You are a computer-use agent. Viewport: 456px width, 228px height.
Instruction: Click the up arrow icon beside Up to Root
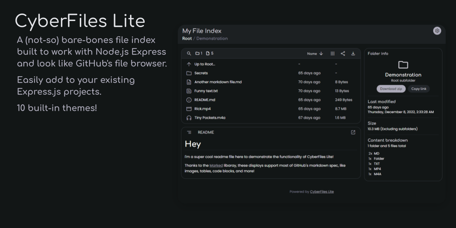click(189, 64)
